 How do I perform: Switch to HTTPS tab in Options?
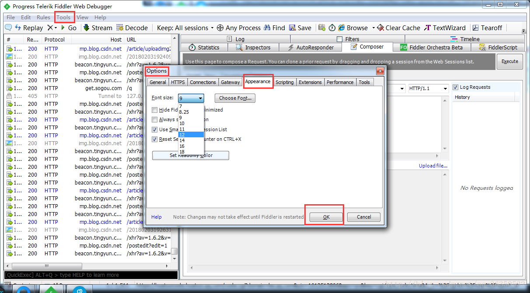(x=178, y=82)
